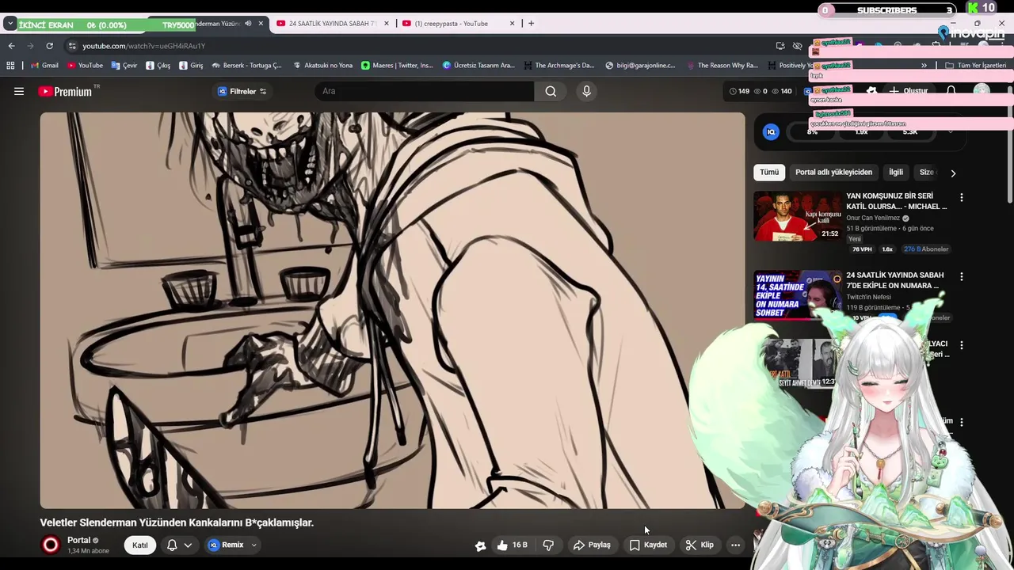Click the youtube.com address bar URL
Screen dimensions: 1014x570
(x=143, y=46)
